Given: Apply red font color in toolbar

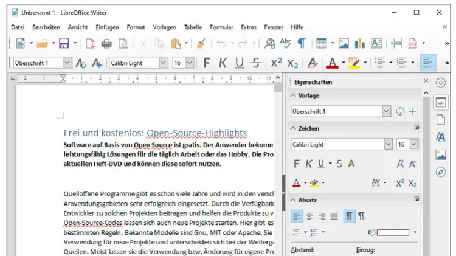Looking at the screenshot, I should [x=333, y=63].
